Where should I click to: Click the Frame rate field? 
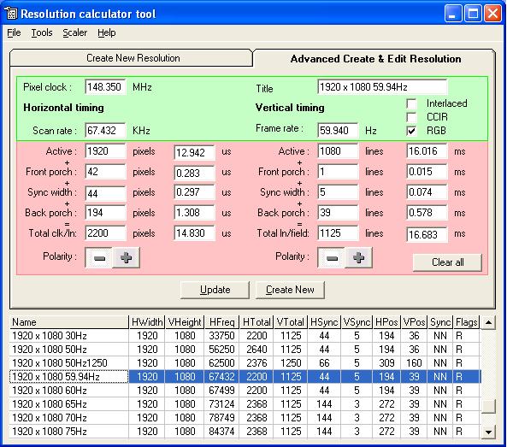338,130
